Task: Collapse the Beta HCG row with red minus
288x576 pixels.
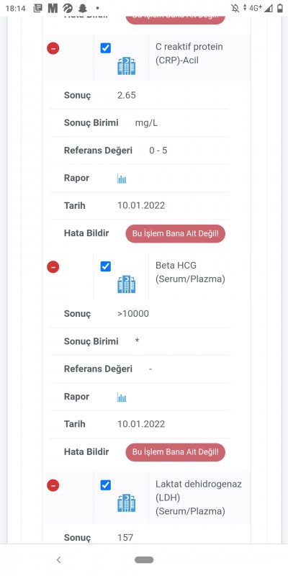Action: point(53,266)
